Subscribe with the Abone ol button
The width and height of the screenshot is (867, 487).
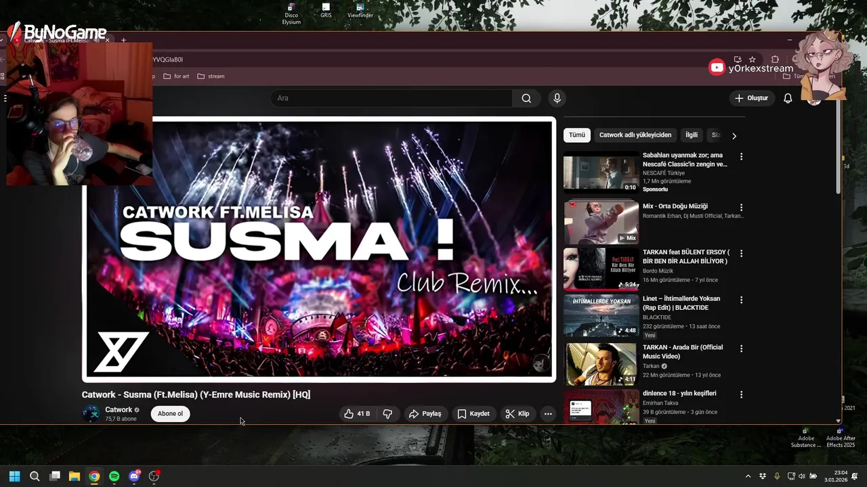tap(170, 414)
